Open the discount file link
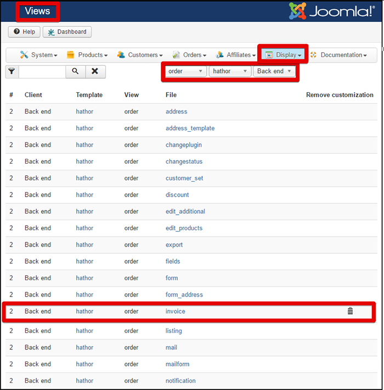 pos(177,195)
